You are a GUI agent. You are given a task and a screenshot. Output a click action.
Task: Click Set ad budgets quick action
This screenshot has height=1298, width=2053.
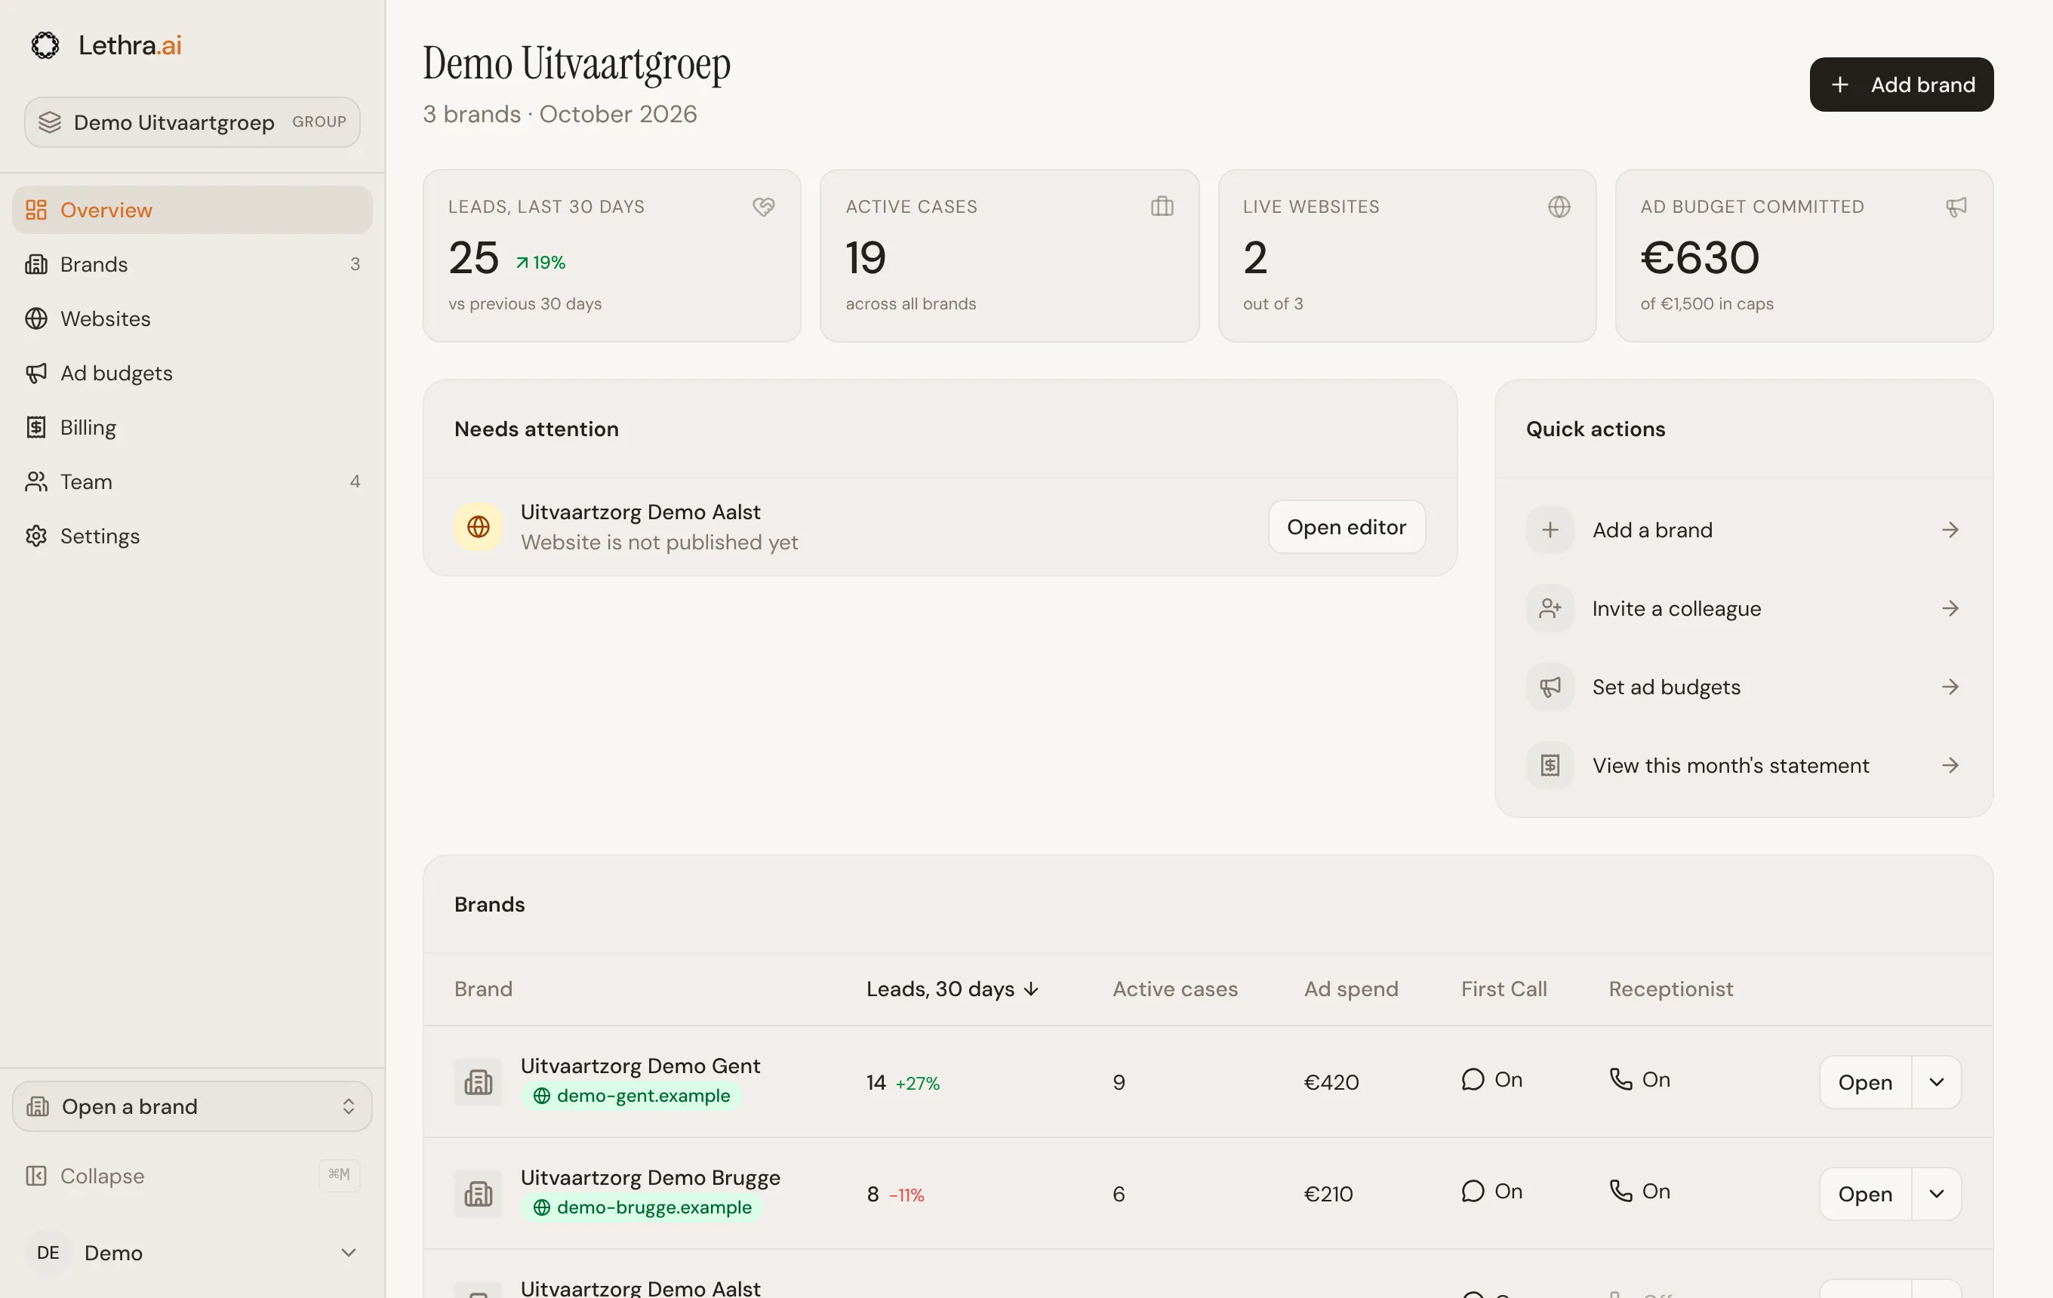tap(1744, 687)
